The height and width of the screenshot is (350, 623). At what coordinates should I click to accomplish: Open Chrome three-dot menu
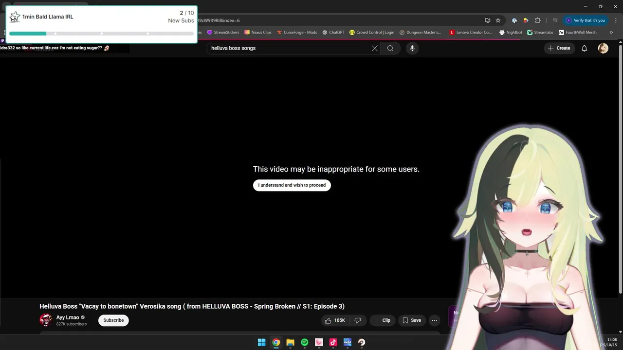(616, 20)
